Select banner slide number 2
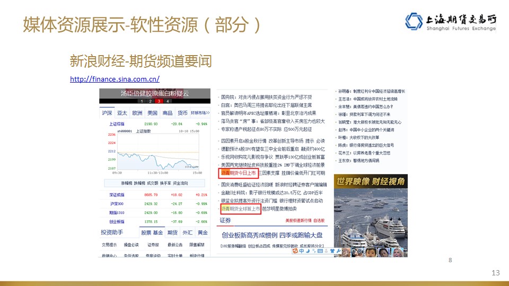 150,101
